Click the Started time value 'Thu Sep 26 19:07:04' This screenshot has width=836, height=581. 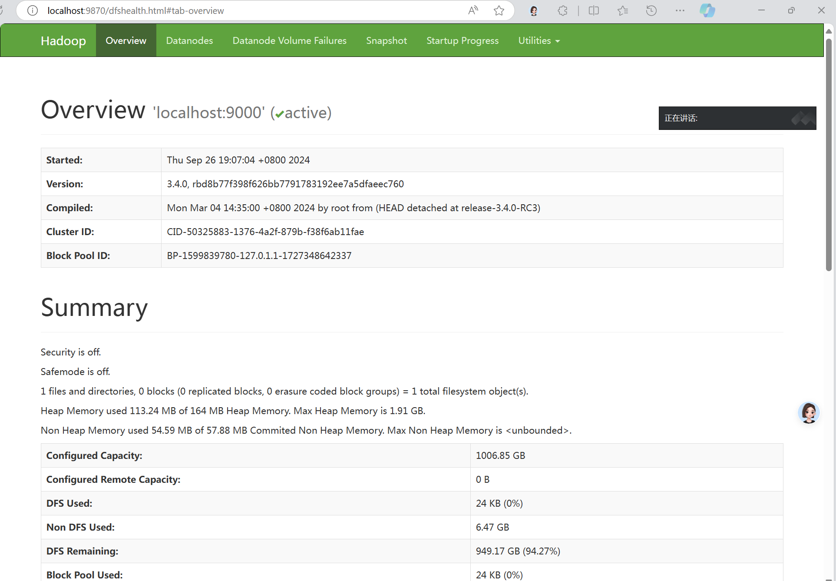pos(238,160)
